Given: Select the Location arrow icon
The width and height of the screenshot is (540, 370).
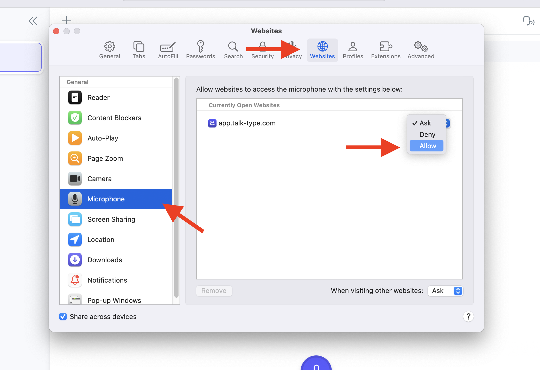Looking at the screenshot, I should point(75,240).
